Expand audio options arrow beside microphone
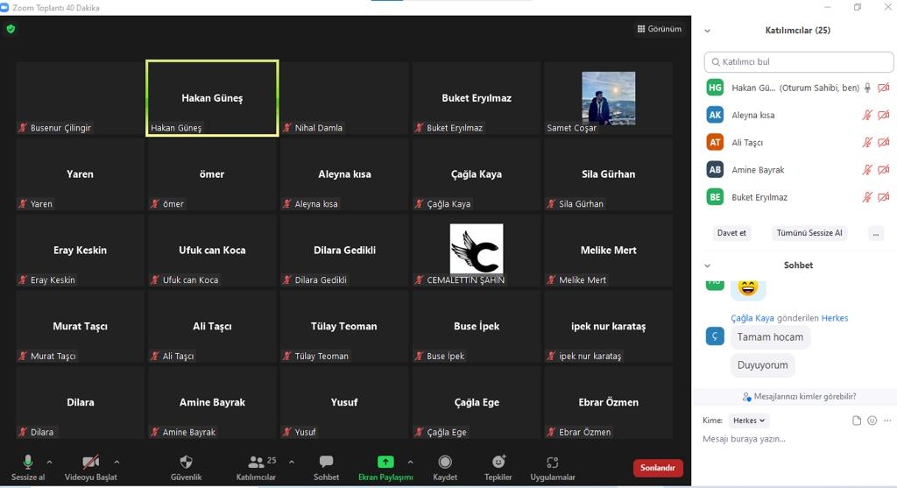Image resolution: width=897 pixels, height=488 pixels. click(49, 462)
